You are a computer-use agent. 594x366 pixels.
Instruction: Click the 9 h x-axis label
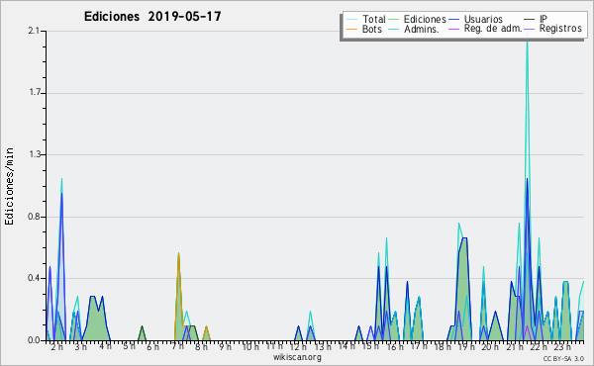[x=225, y=347]
